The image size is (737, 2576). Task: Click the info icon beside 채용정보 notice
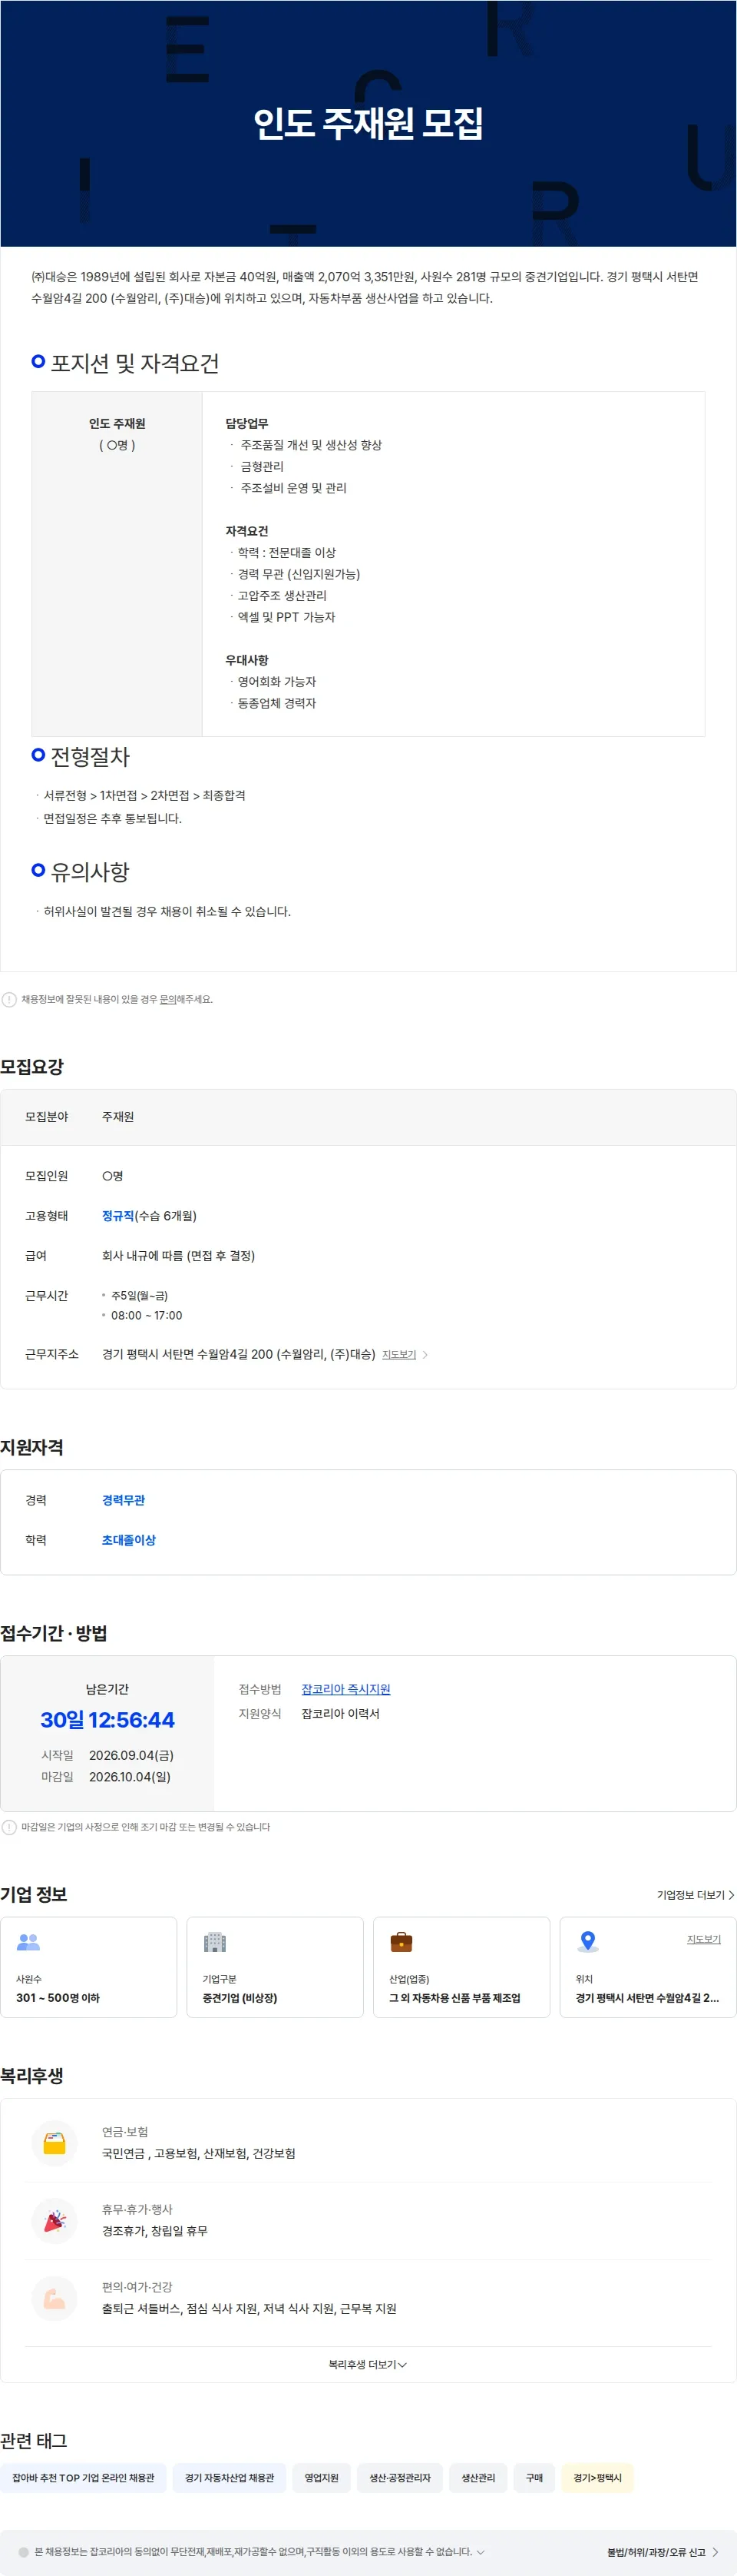coord(9,999)
